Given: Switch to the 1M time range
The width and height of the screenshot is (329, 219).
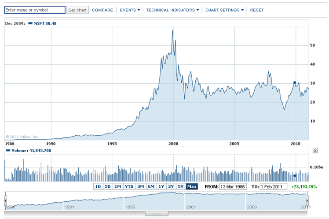Looking at the screenshot, I should click(x=118, y=186).
